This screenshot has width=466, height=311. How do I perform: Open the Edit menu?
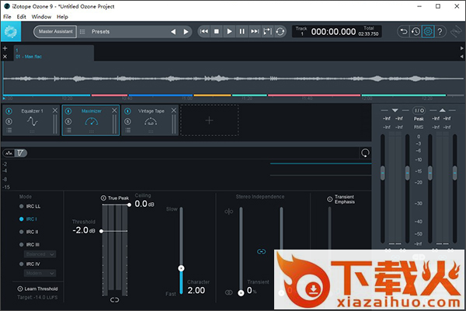pos(21,16)
